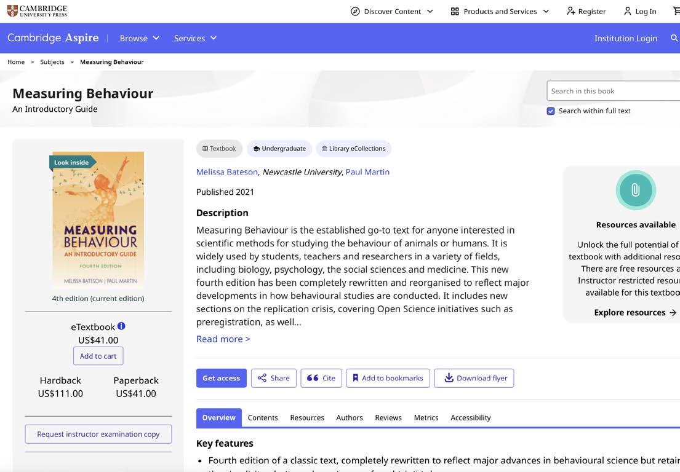Screen dimensions: 680x472
Task: Click the Library eCollections tag
Action: click(353, 149)
